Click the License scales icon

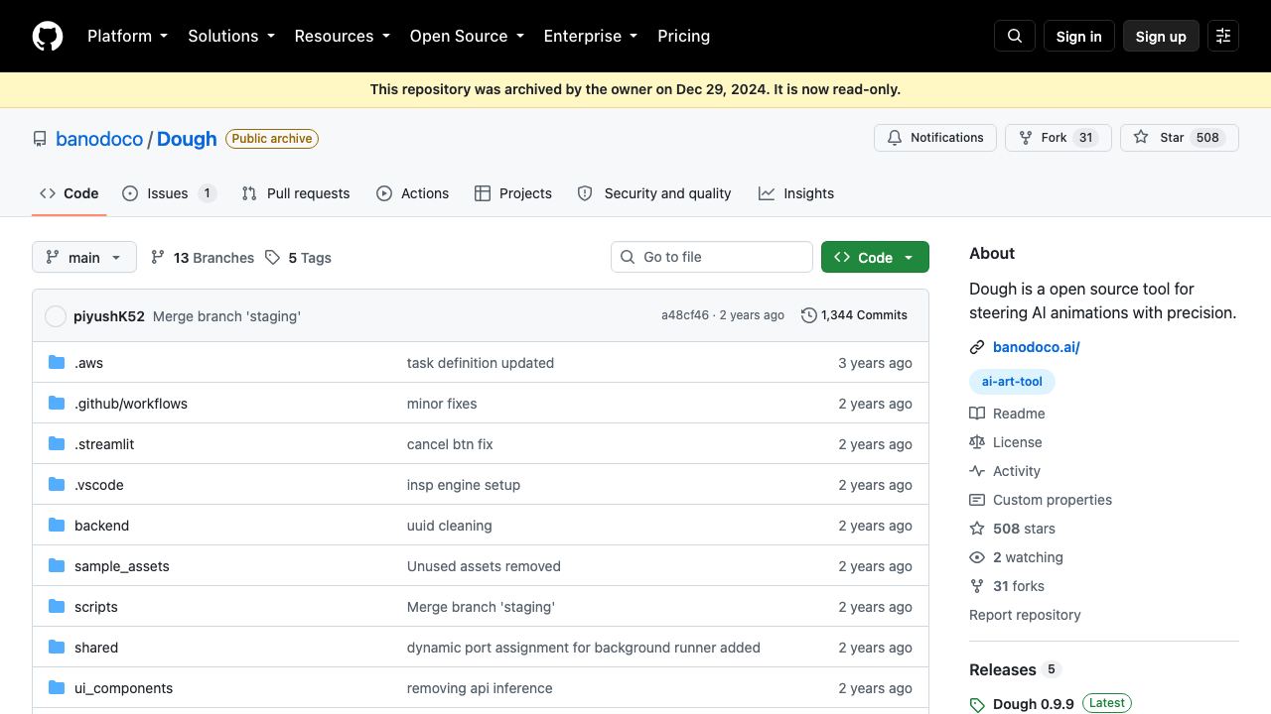point(977,442)
